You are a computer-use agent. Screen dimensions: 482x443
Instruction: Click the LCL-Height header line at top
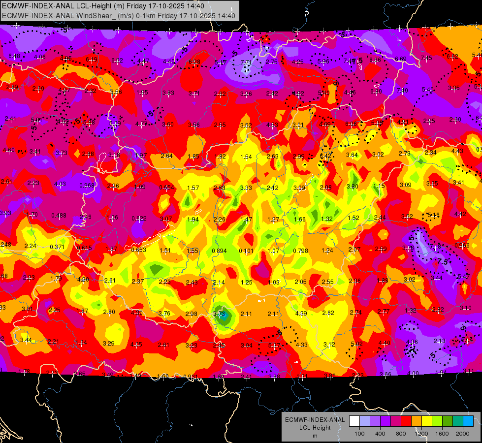[103, 6]
